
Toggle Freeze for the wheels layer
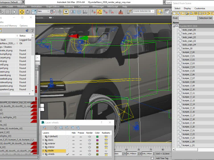click(x=81, y=154)
